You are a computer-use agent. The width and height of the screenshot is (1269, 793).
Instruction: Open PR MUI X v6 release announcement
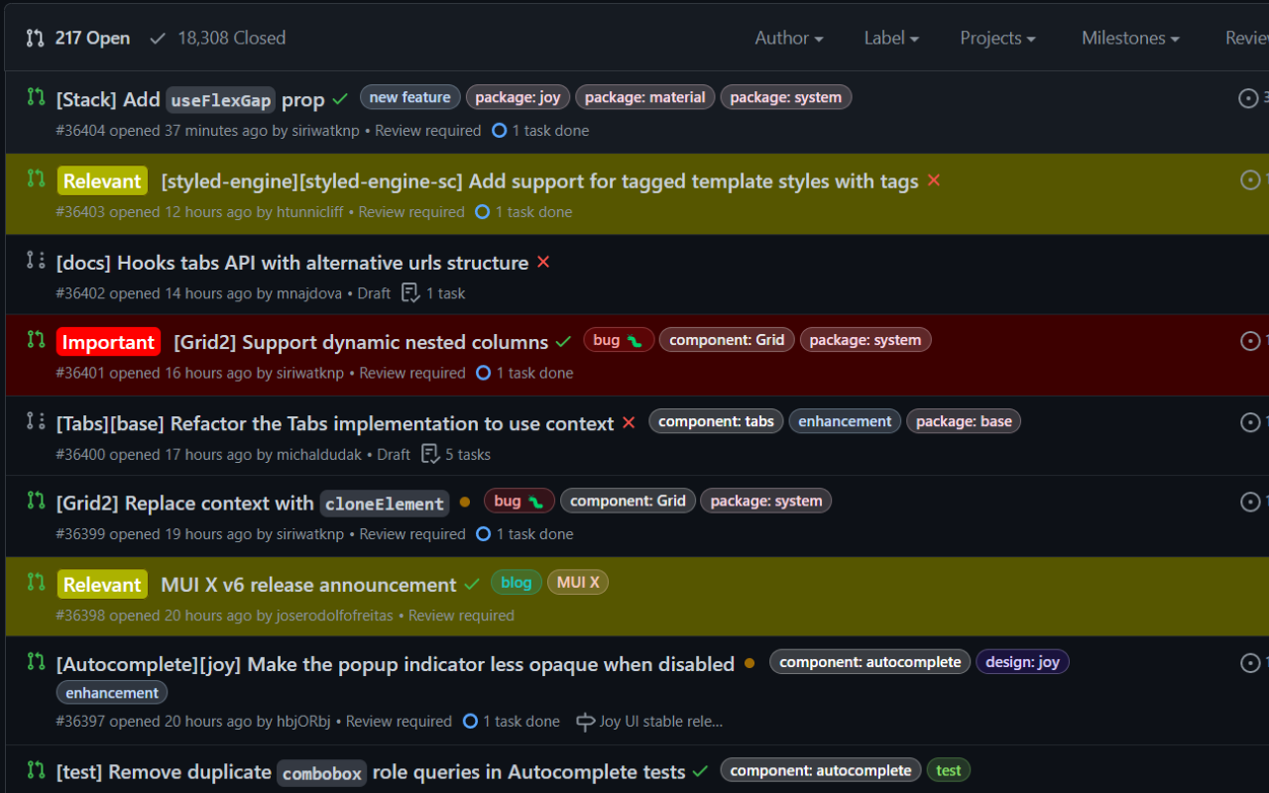tap(308, 585)
